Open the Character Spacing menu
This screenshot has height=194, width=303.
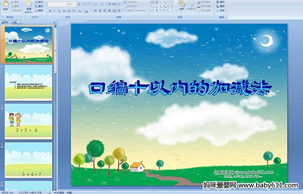tap(74, 11)
